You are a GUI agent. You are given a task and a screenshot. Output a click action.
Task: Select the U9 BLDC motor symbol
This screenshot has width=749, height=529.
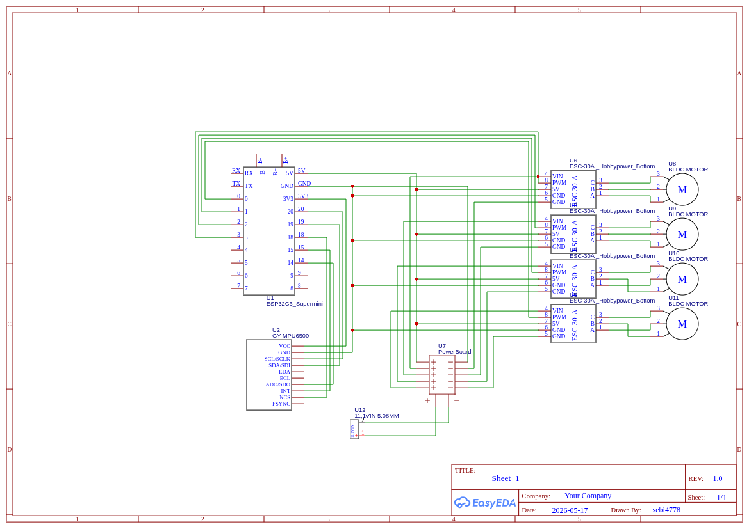tap(682, 234)
